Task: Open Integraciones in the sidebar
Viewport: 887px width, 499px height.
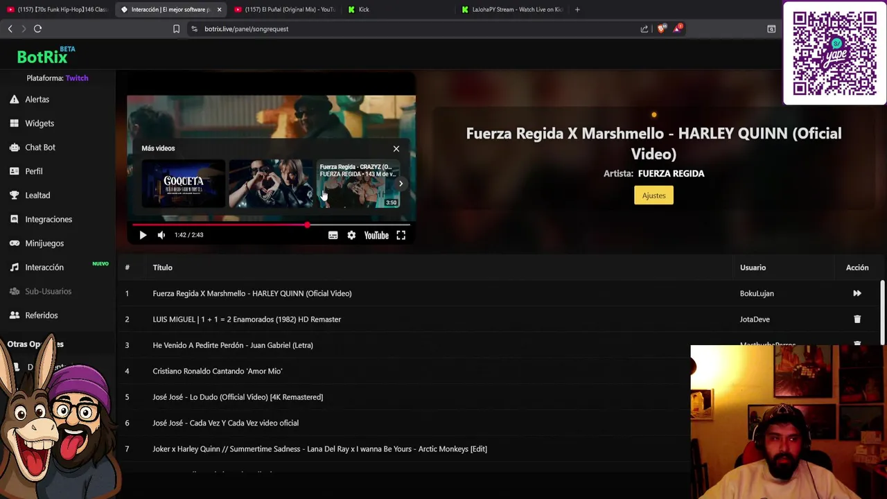Action: pyautogui.click(x=49, y=219)
